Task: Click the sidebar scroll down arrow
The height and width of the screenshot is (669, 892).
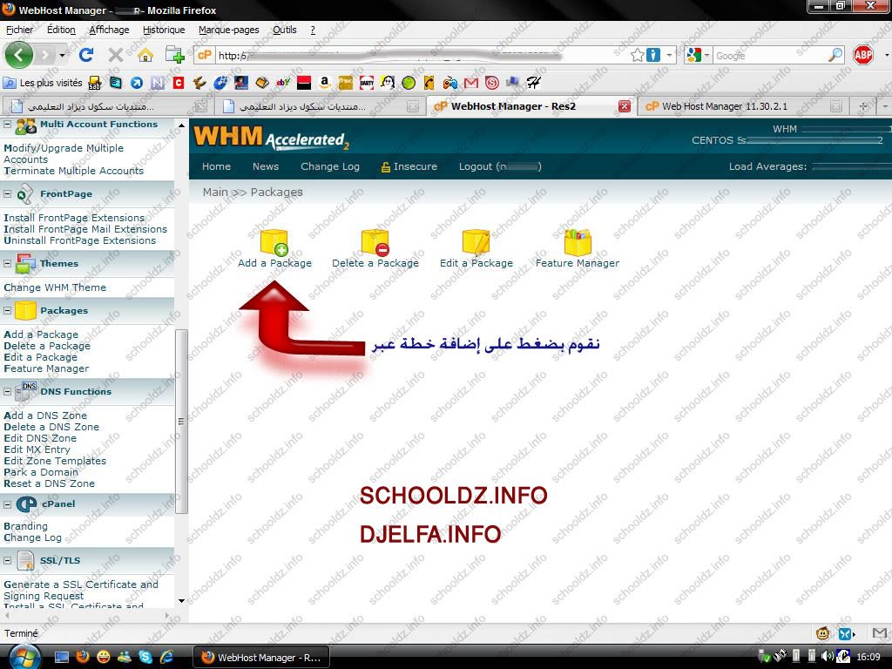Action: (x=181, y=601)
